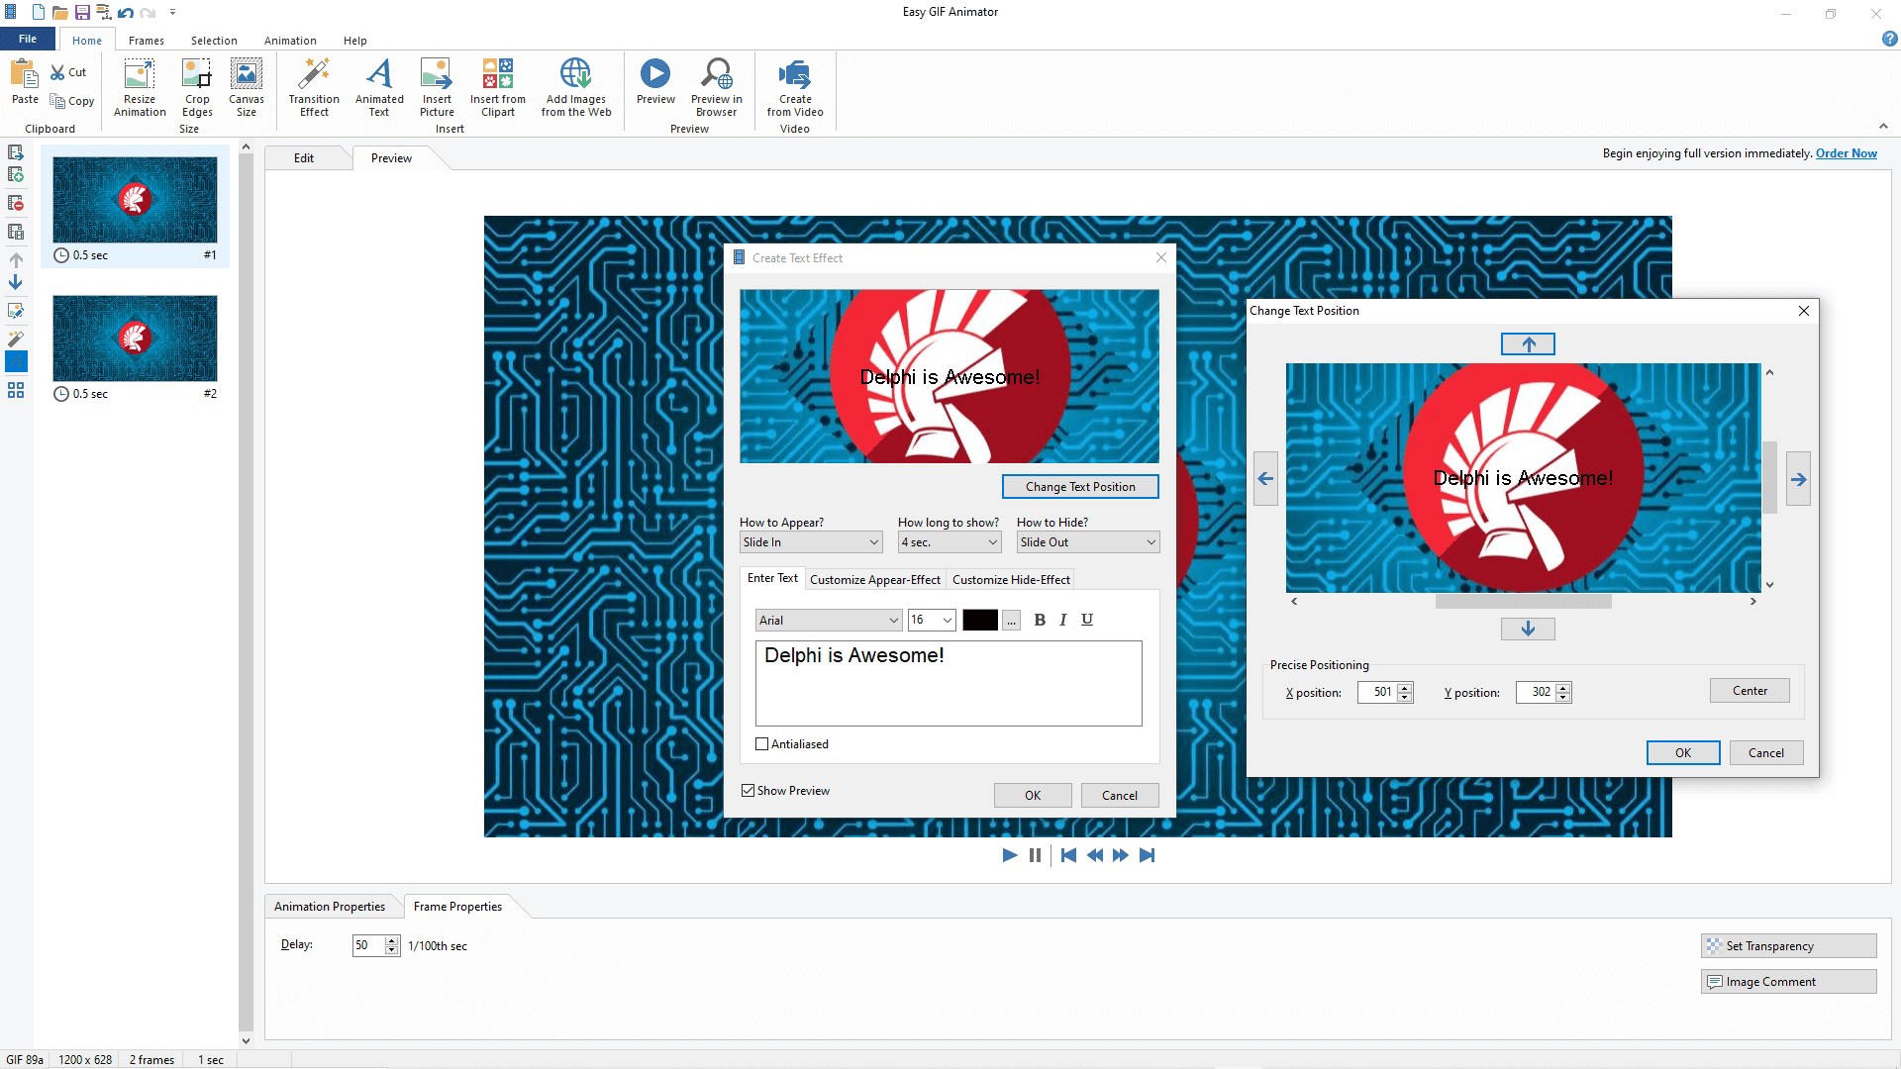Viewport: 1901px width, 1069px height.
Task: Switch to the Edit view tab
Action: tap(304, 158)
